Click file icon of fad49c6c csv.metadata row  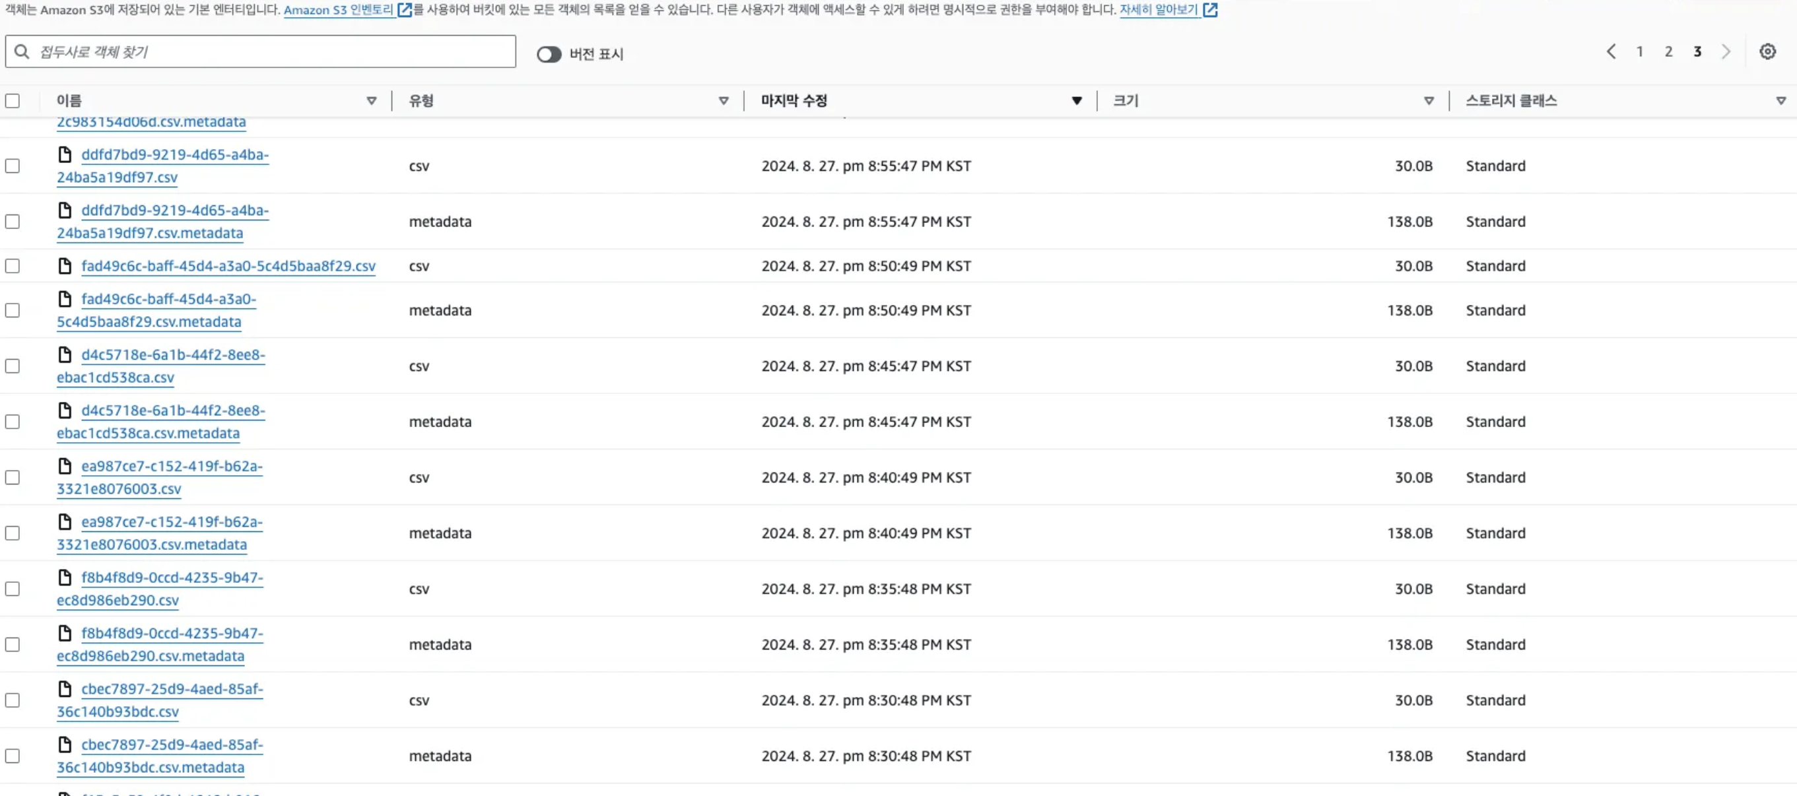[65, 298]
